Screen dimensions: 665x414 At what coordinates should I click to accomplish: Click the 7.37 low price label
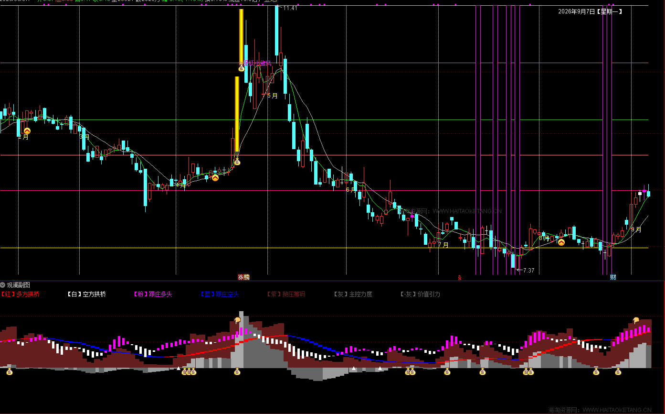point(528,271)
